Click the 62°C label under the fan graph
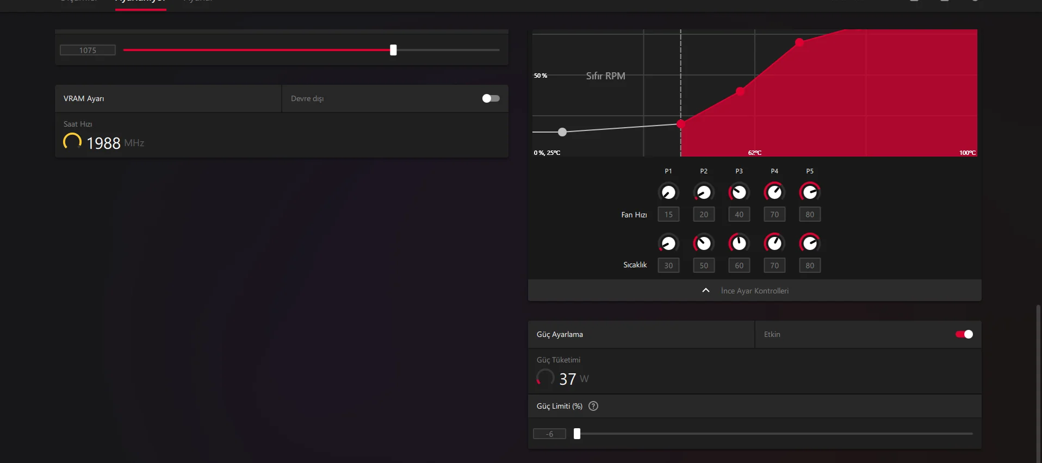Screen dimensions: 1042x463 pyautogui.click(x=754, y=153)
